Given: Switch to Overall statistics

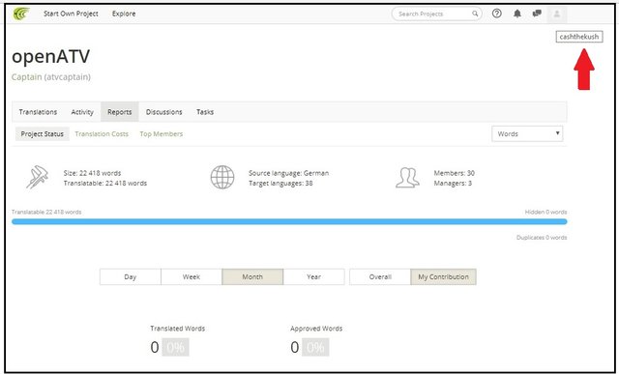Looking at the screenshot, I should coord(380,277).
